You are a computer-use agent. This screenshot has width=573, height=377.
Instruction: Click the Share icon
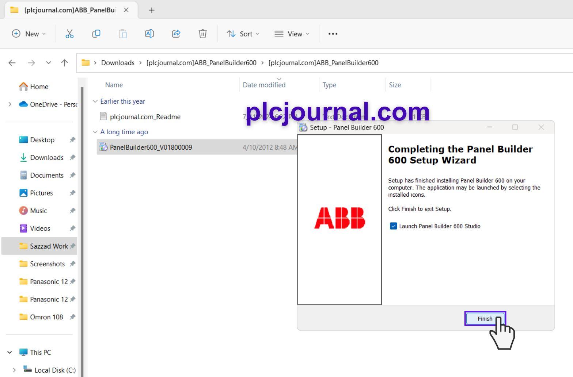(176, 34)
